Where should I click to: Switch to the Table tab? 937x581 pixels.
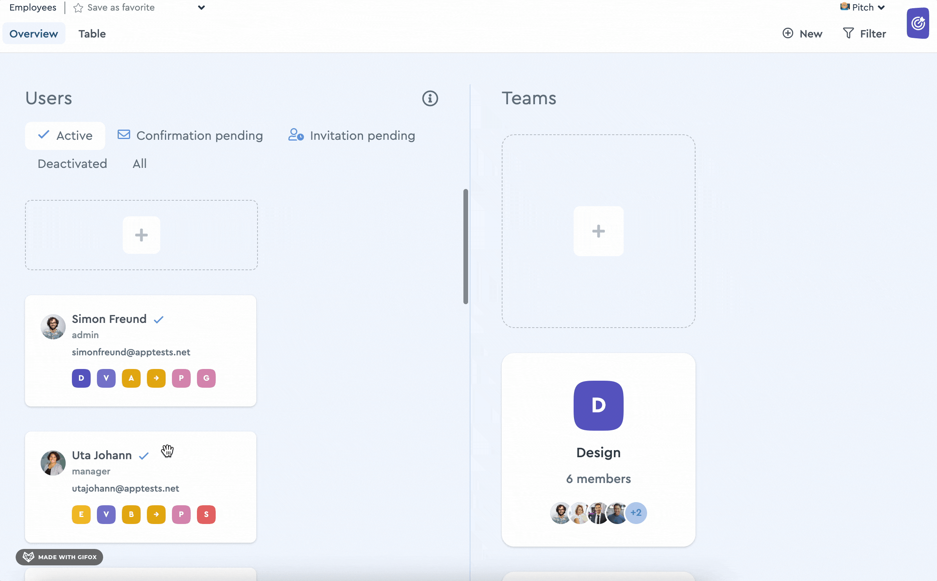92,34
